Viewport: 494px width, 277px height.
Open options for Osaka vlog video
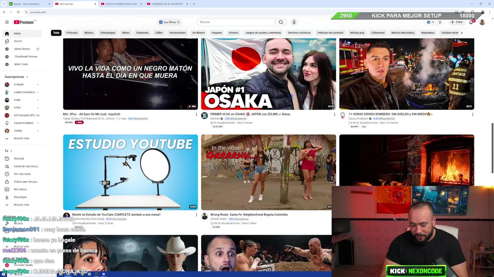334,114
